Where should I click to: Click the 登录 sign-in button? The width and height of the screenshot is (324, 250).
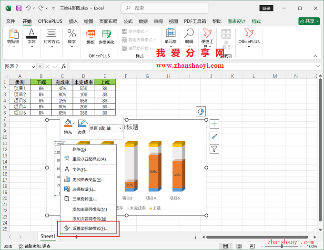coord(266,8)
